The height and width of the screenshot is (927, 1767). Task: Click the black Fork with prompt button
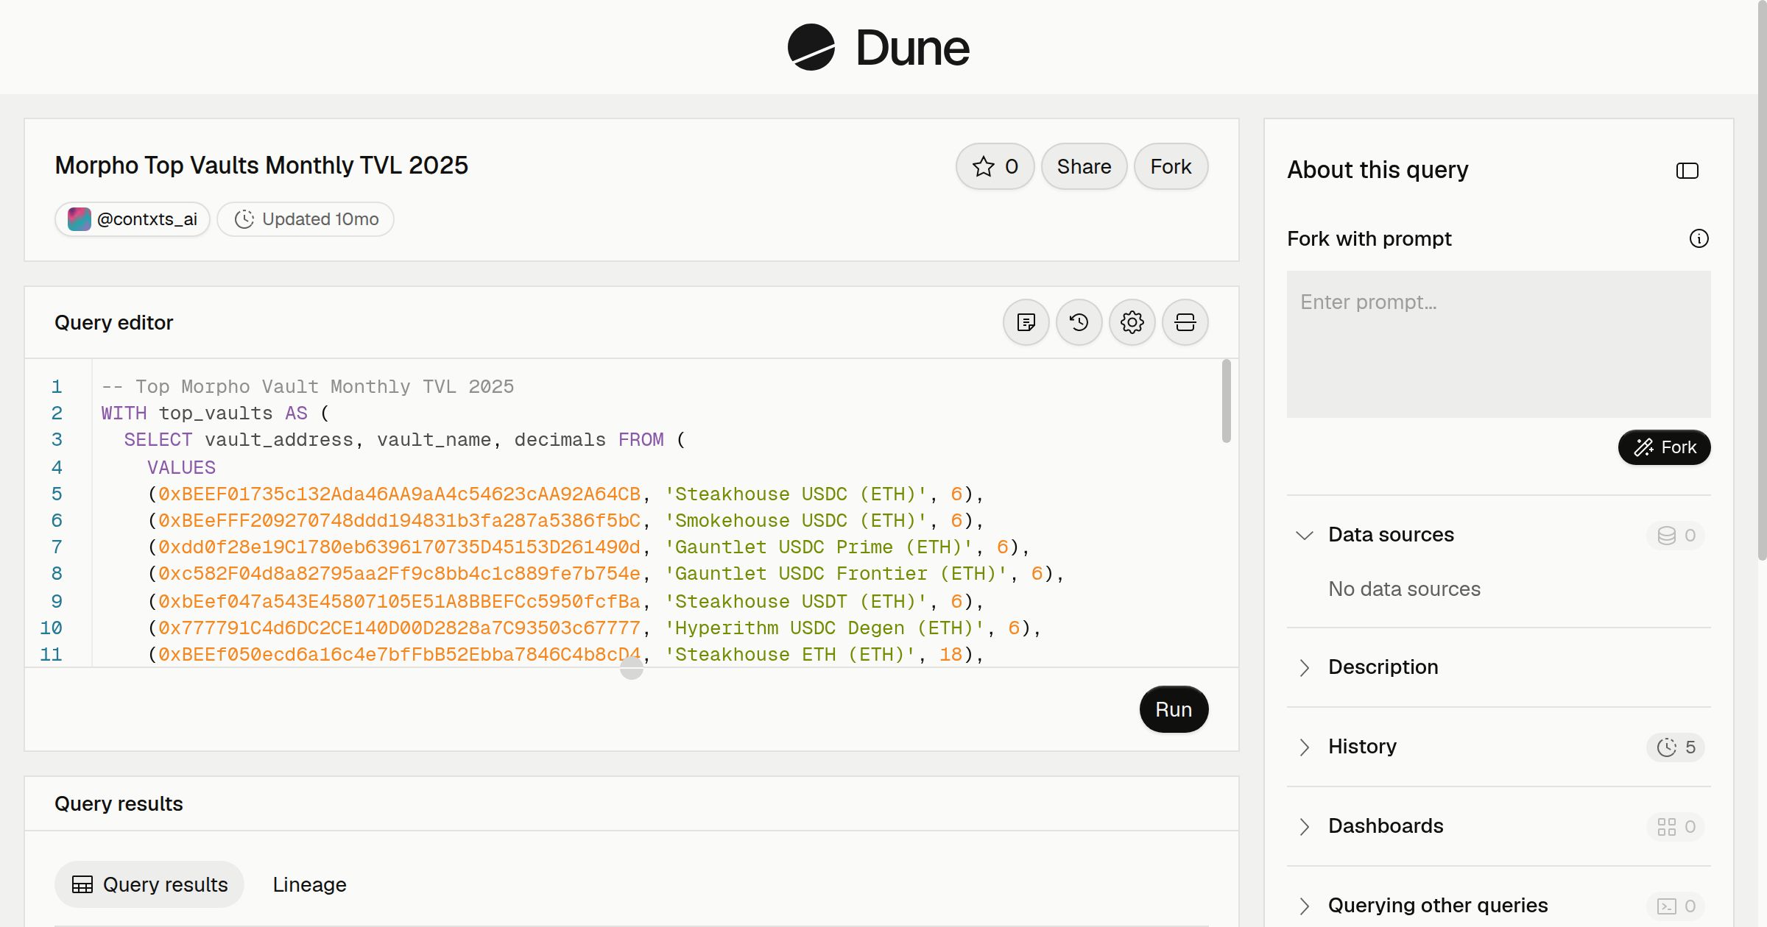pos(1664,447)
